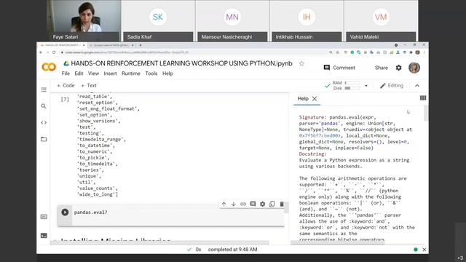Open notebook settings gear icon

tap(398, 68)
